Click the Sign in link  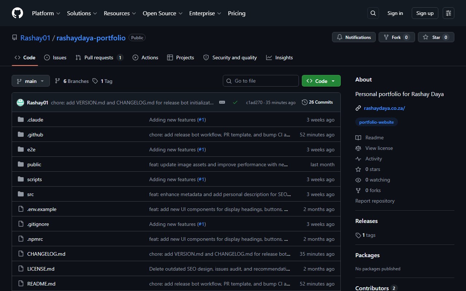point(395,13)
